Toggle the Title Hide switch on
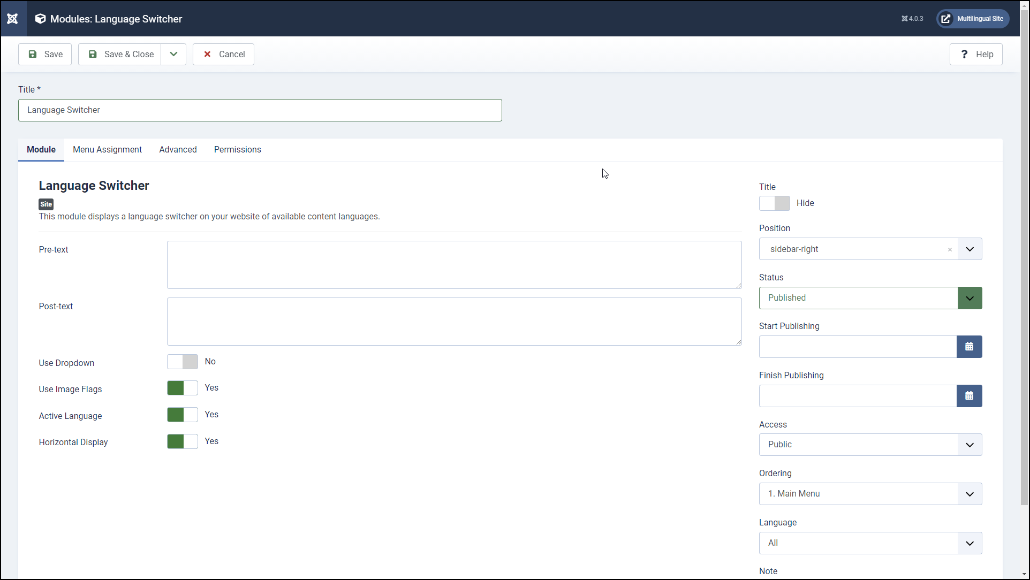The width and height of the screenshot is (1030, 580). (x=775, y=203)
